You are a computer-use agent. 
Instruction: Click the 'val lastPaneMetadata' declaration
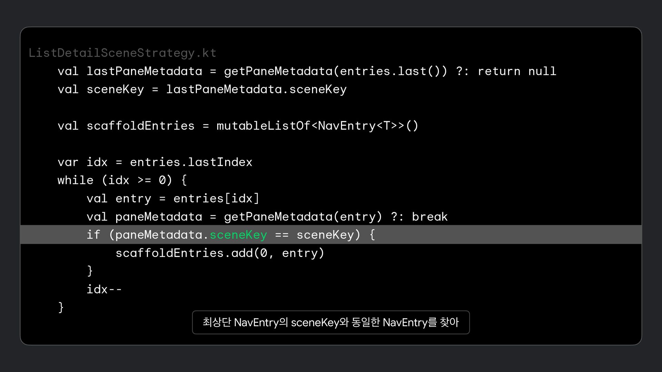point(130,71)
